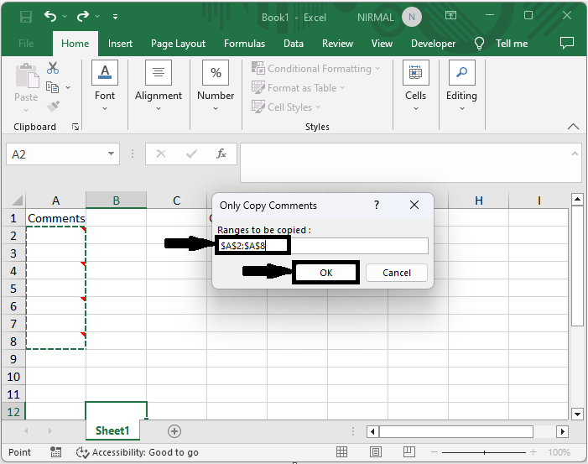588x464 pixels.
Task: Select column B header
Action: (x=117, y=201)
